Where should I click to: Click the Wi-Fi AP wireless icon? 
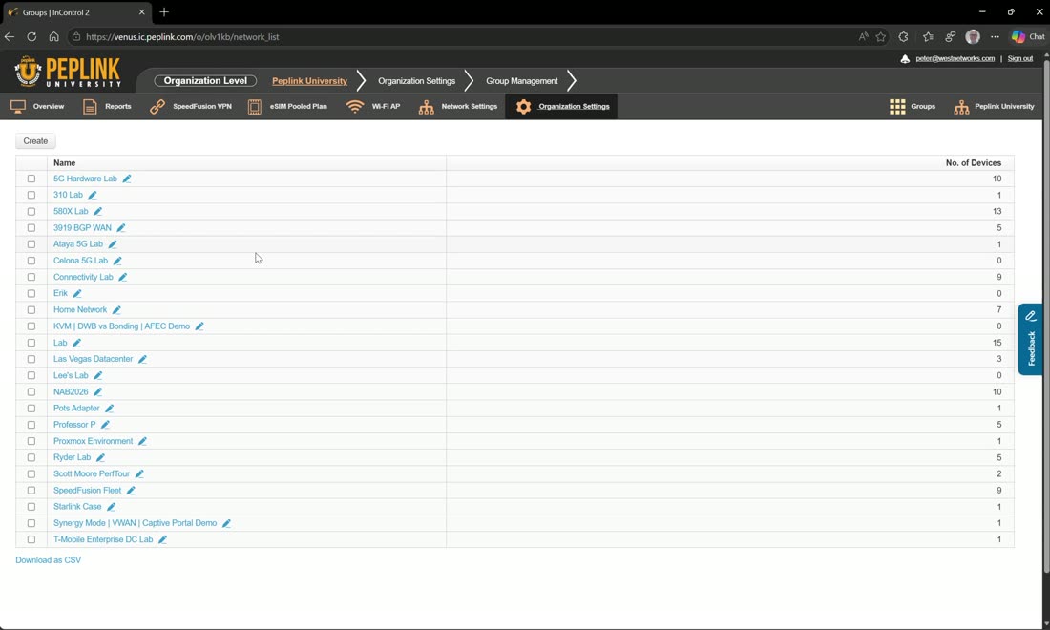(x=355, y=107)
